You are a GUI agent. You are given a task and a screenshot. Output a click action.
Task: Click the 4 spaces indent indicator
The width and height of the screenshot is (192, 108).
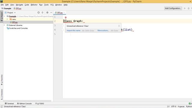click(x=181, y=106)
